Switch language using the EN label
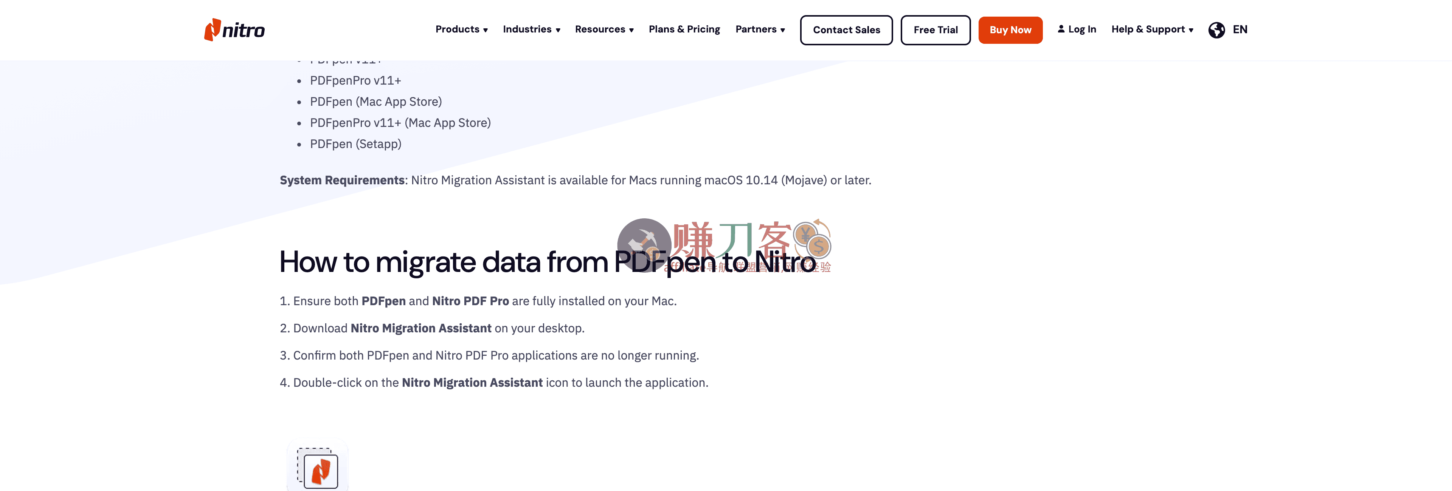The width and height of the screenshot is (1452, 491). click(1240, 29)
